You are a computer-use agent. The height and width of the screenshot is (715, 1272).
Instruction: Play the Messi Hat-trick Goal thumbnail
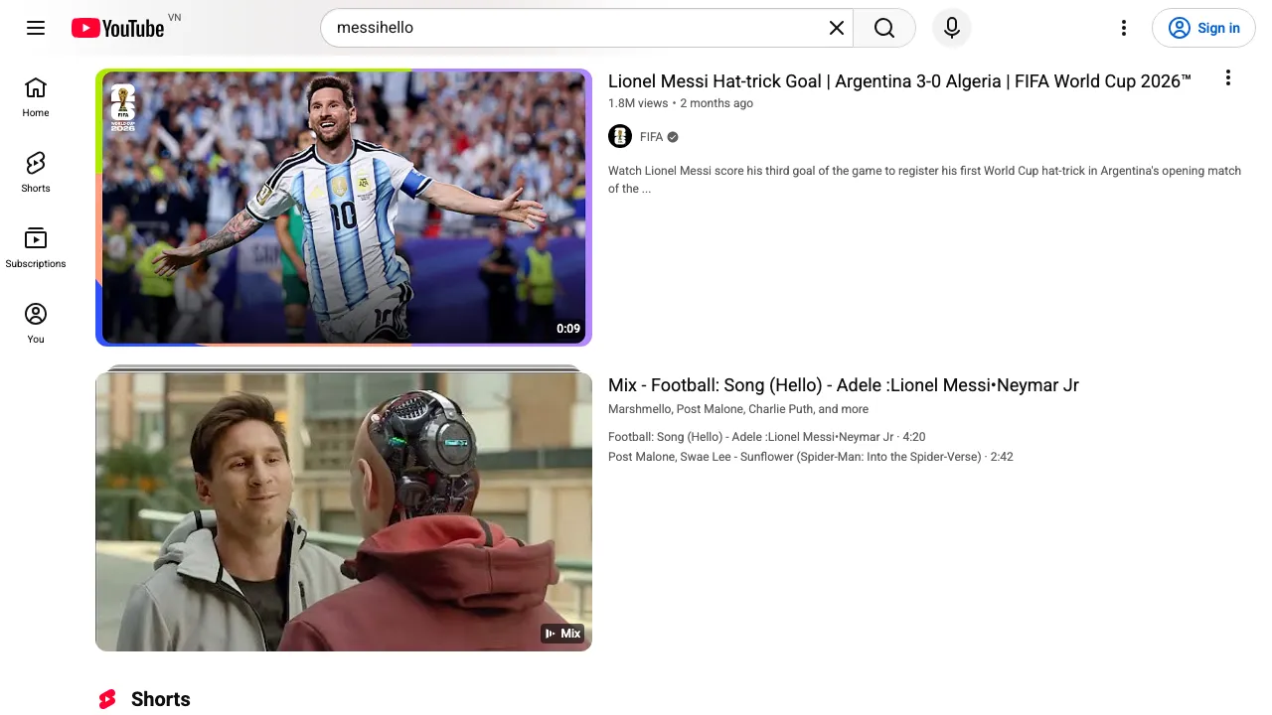pyautogui.click(x=344, y=208)
